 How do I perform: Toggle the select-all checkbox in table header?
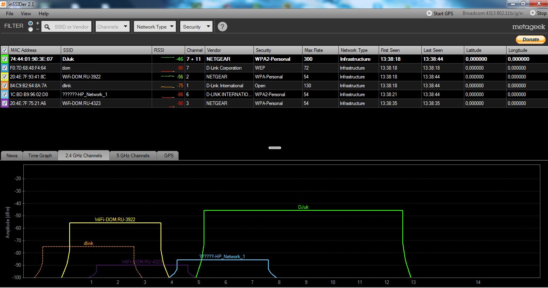[4, 50]
